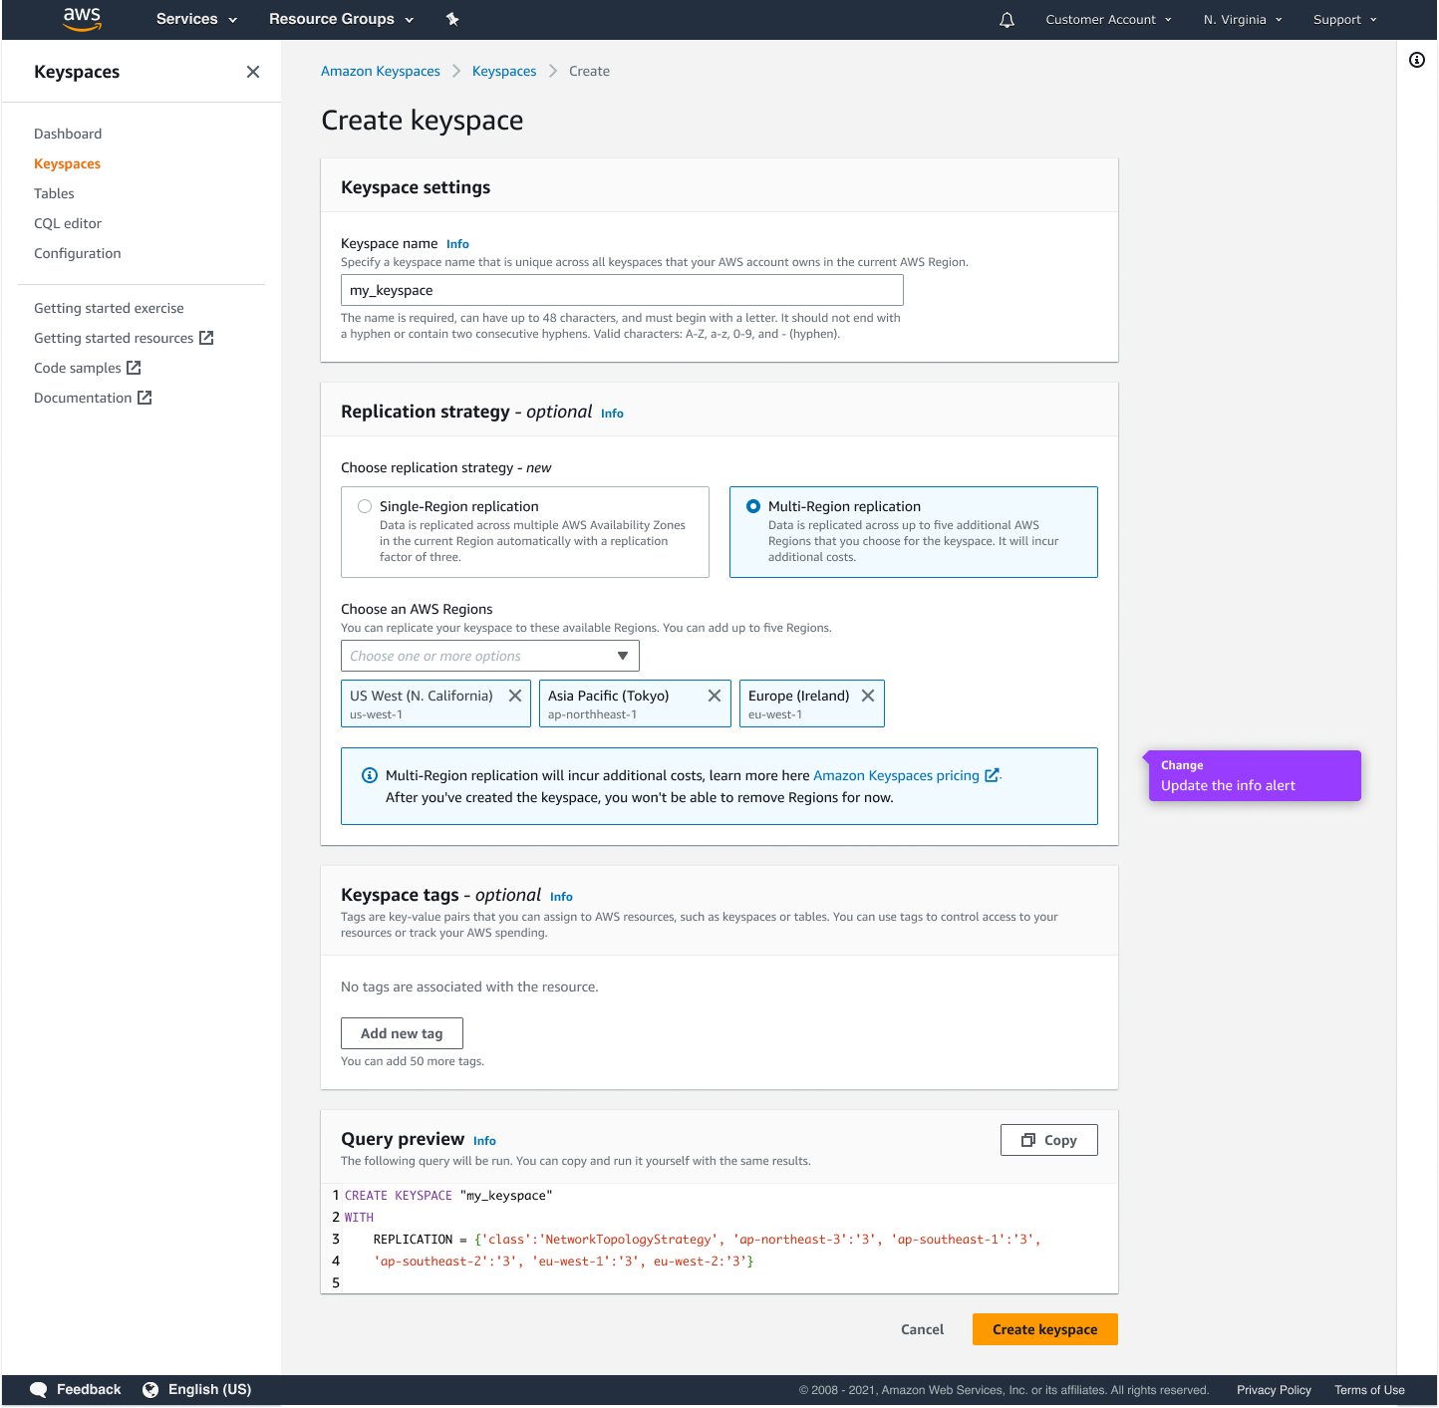Go to Tables in the sidebar
The image size is (1439, 1408).
tap(54, 193)
